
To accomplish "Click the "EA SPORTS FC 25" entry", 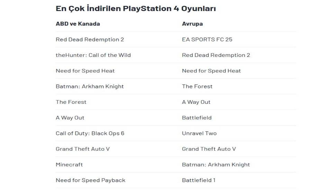I will 207,39.
